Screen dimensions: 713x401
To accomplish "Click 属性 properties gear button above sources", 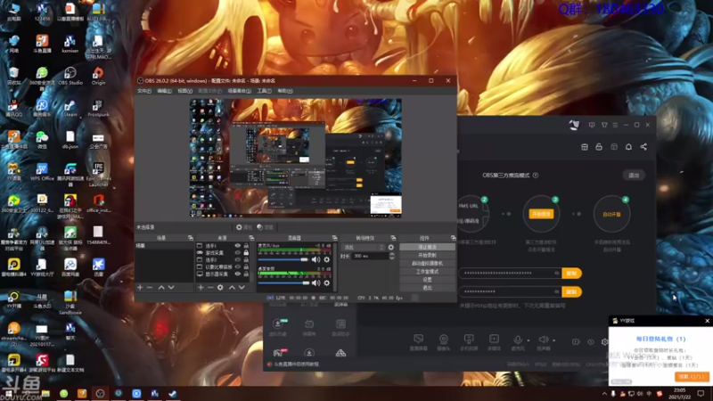I will pyautogui.click(x=244, y=227).
